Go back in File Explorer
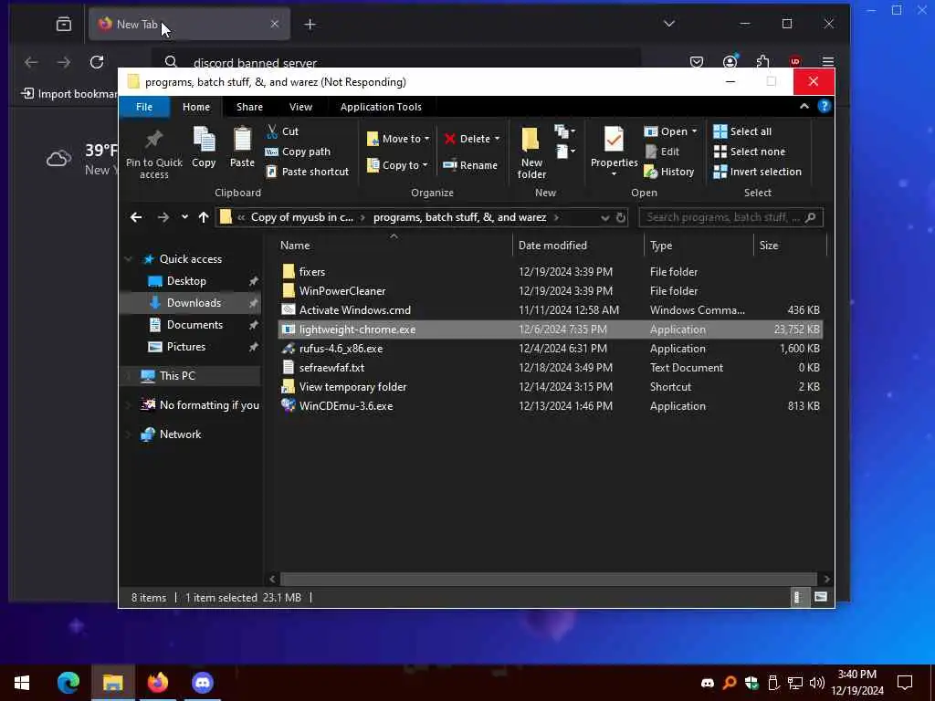The width and height of the screenshot is (935, 701). [136, 217]
